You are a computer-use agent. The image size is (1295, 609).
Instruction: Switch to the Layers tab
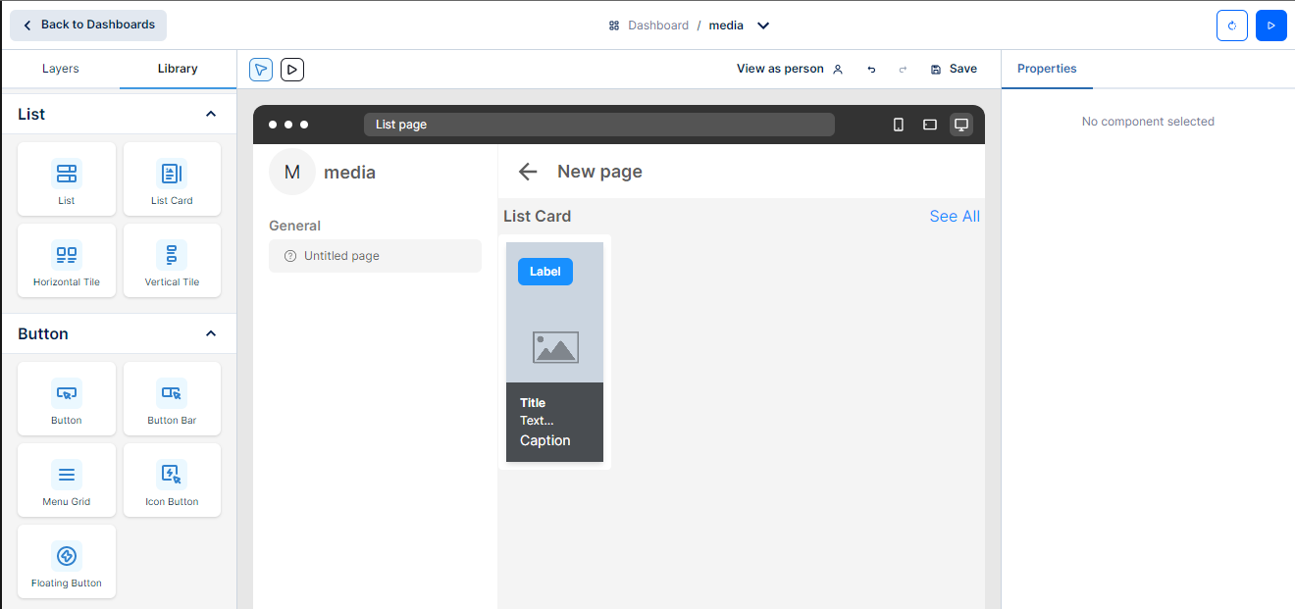click(61, 69)
